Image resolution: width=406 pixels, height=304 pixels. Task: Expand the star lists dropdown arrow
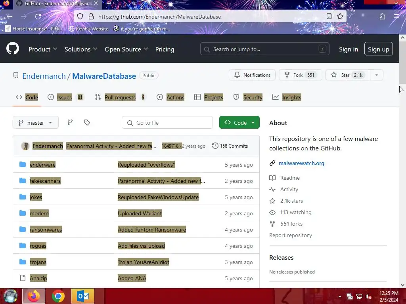pyautogui.click(x=377, y=75)
